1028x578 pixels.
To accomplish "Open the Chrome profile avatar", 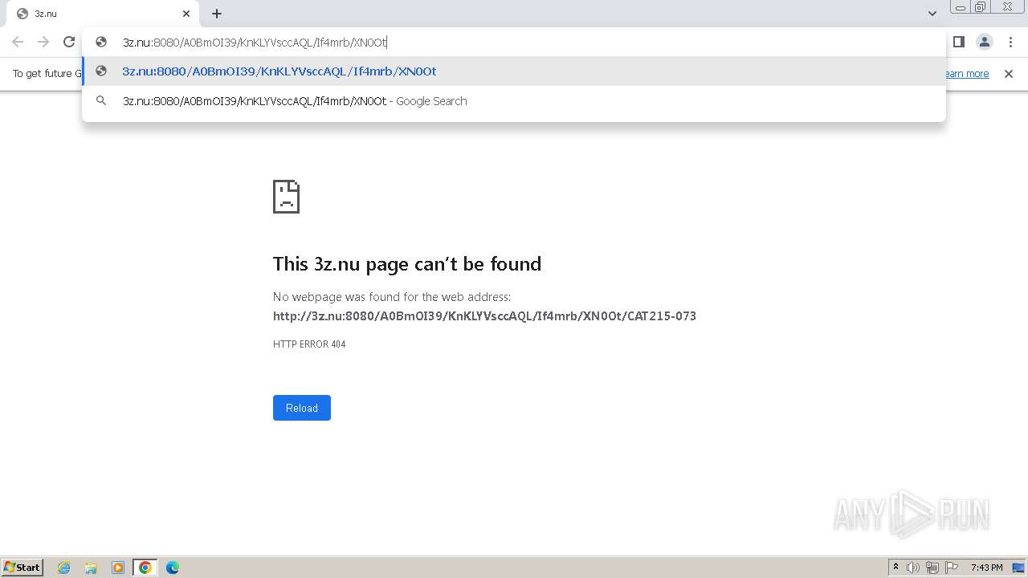I will pos(984,42).
